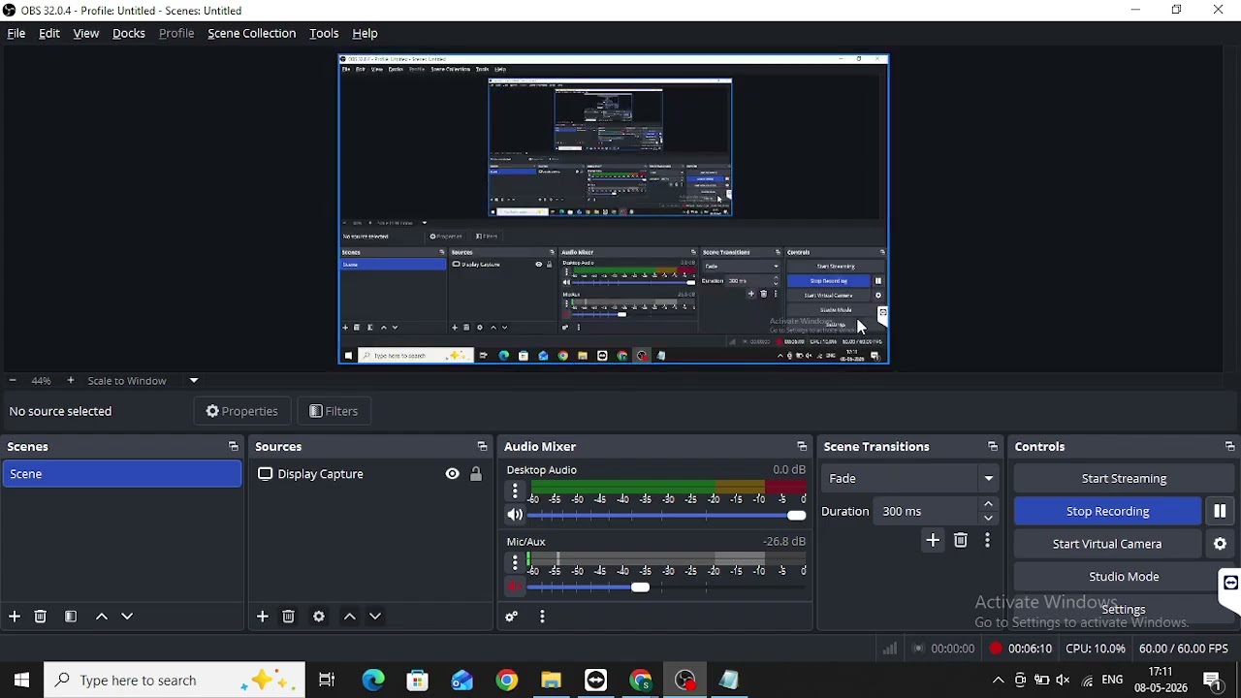Open Task View on the taskbar
This screenshot has width=1241, height=698.
coord(327,681)
